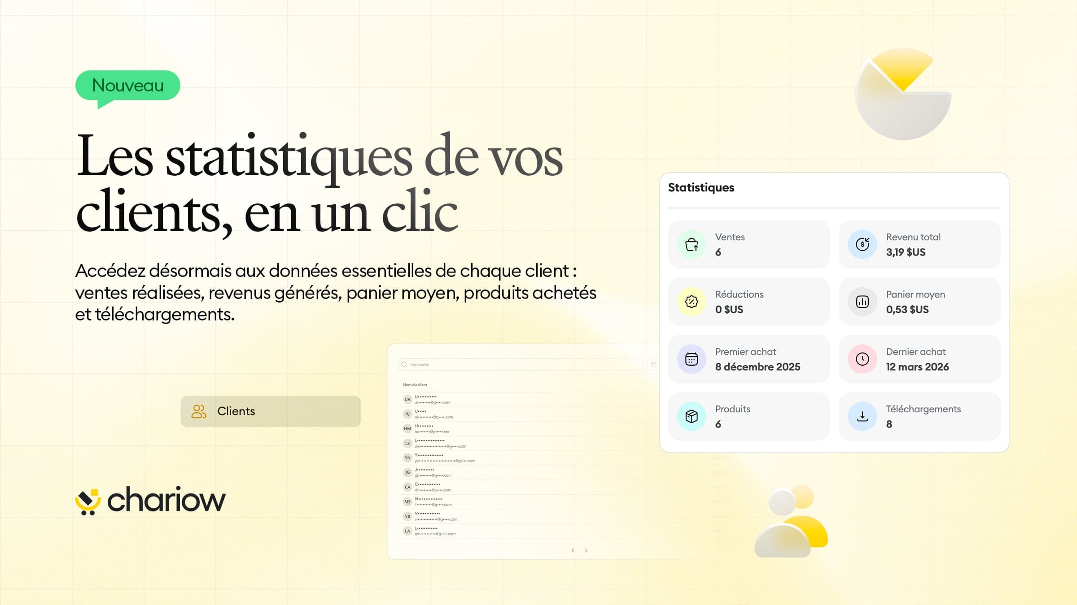Click the Premier achat calendar icon
1077x605 pixels.
692,359
